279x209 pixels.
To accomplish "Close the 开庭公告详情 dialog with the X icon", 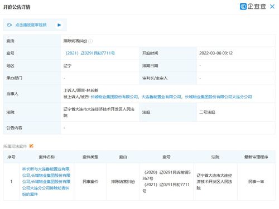I will point(272,7).
